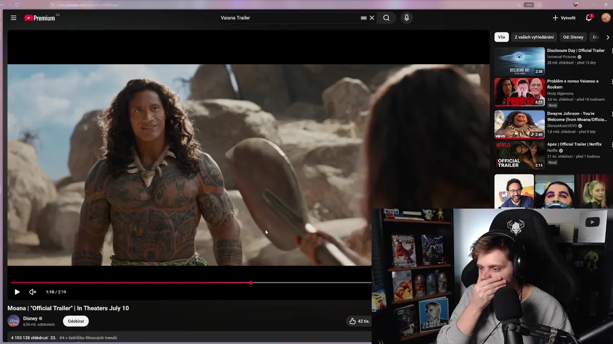
Task: Click #4 v žebříčku filmových trendů link
Action: point(88,338)
